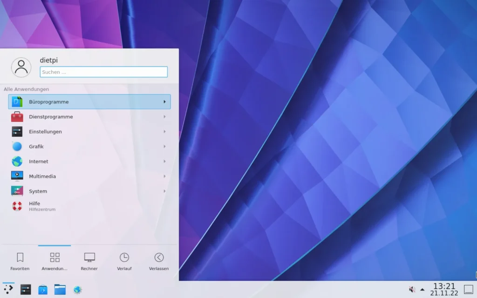Switch to the Verlauf tab

point(124,261)
